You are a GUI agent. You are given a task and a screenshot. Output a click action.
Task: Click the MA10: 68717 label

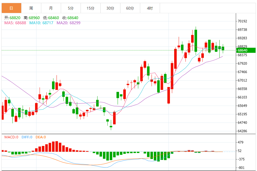point(41,23)
